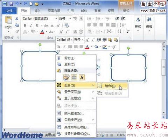
Task: Toggle Bold in the ribbon font group
Action: 25,25
